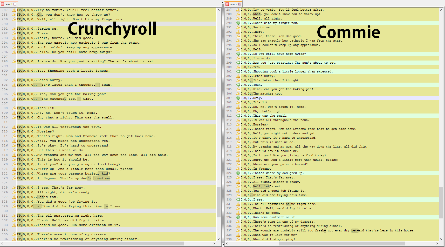Click warning marker beside left 'Hello. Do you still have hemp twigs?'
Image resolution: width=445 pixels, height=247 pixels.
click(14, 52)
